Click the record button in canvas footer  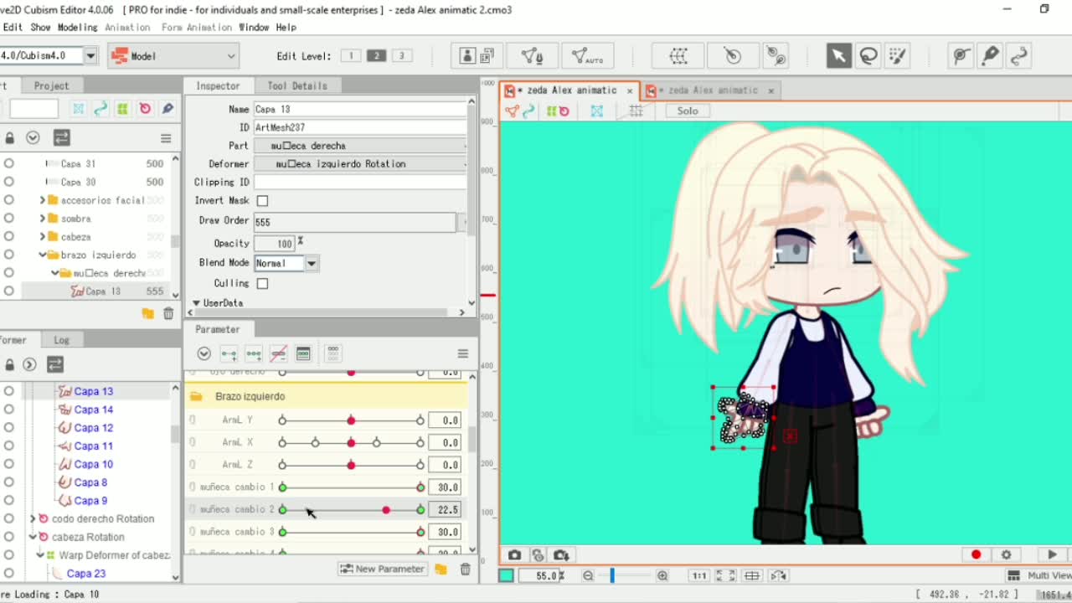[976, 554]
